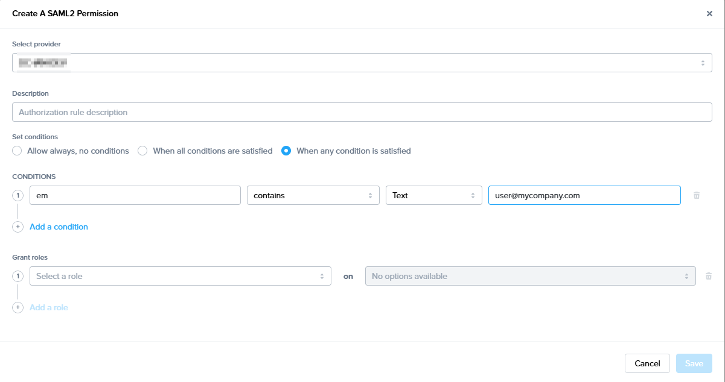
Task: Click the user@mycompany.com value field
Action: coord(584,195)
